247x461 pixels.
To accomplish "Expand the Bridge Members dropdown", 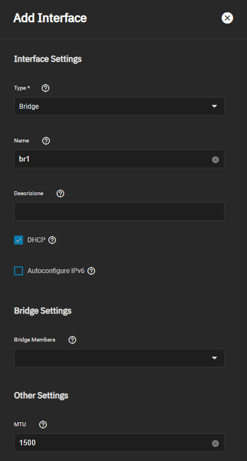I will [x=119, y=358].
